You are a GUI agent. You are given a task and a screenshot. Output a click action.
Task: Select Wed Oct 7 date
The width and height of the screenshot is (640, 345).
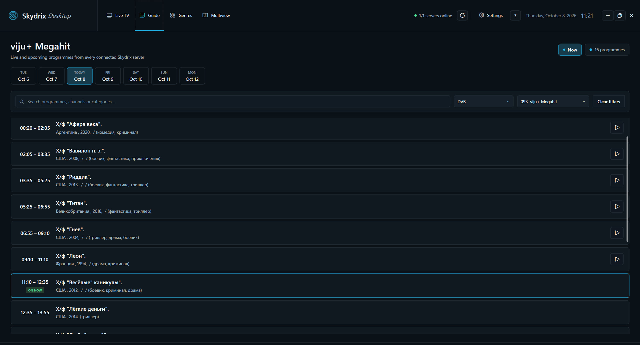click(x=51, y=76)
